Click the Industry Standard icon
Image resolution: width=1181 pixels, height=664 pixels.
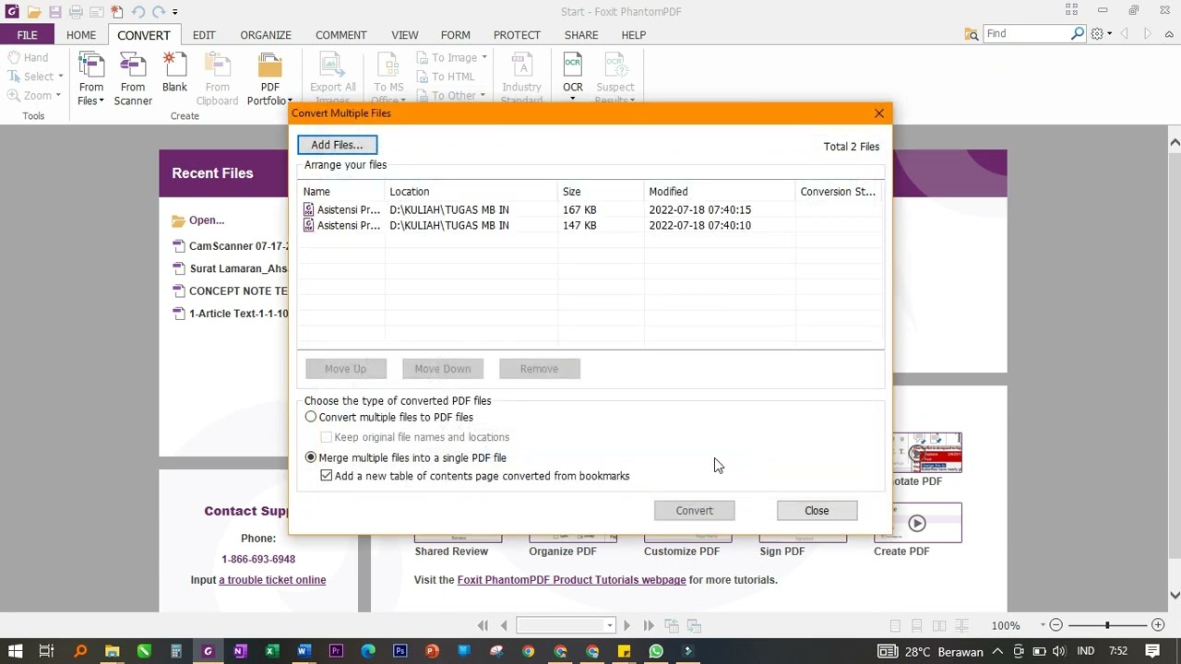pyautogui.click(x=521, y=79)
